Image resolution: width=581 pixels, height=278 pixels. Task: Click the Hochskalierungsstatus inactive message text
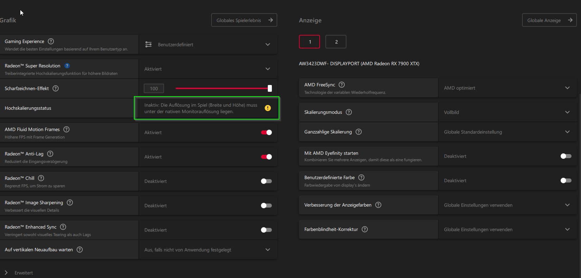coord(201,108)
